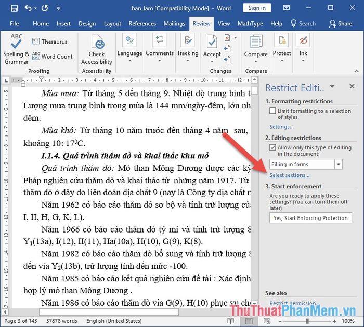Open the Mailings tab
The image size is (364, 327).
174,24
